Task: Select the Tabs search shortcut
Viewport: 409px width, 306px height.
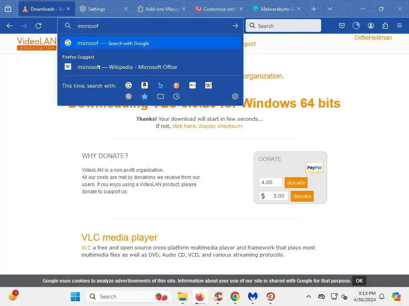Action: pos(161,96)
